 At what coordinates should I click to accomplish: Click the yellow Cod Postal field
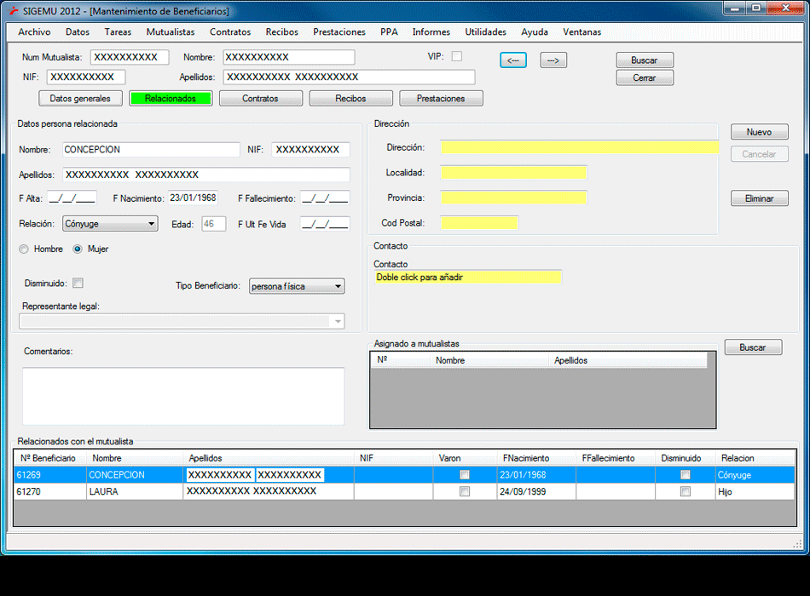[479, 223]
